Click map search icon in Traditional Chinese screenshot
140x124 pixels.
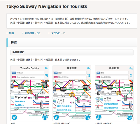(99, 117)
